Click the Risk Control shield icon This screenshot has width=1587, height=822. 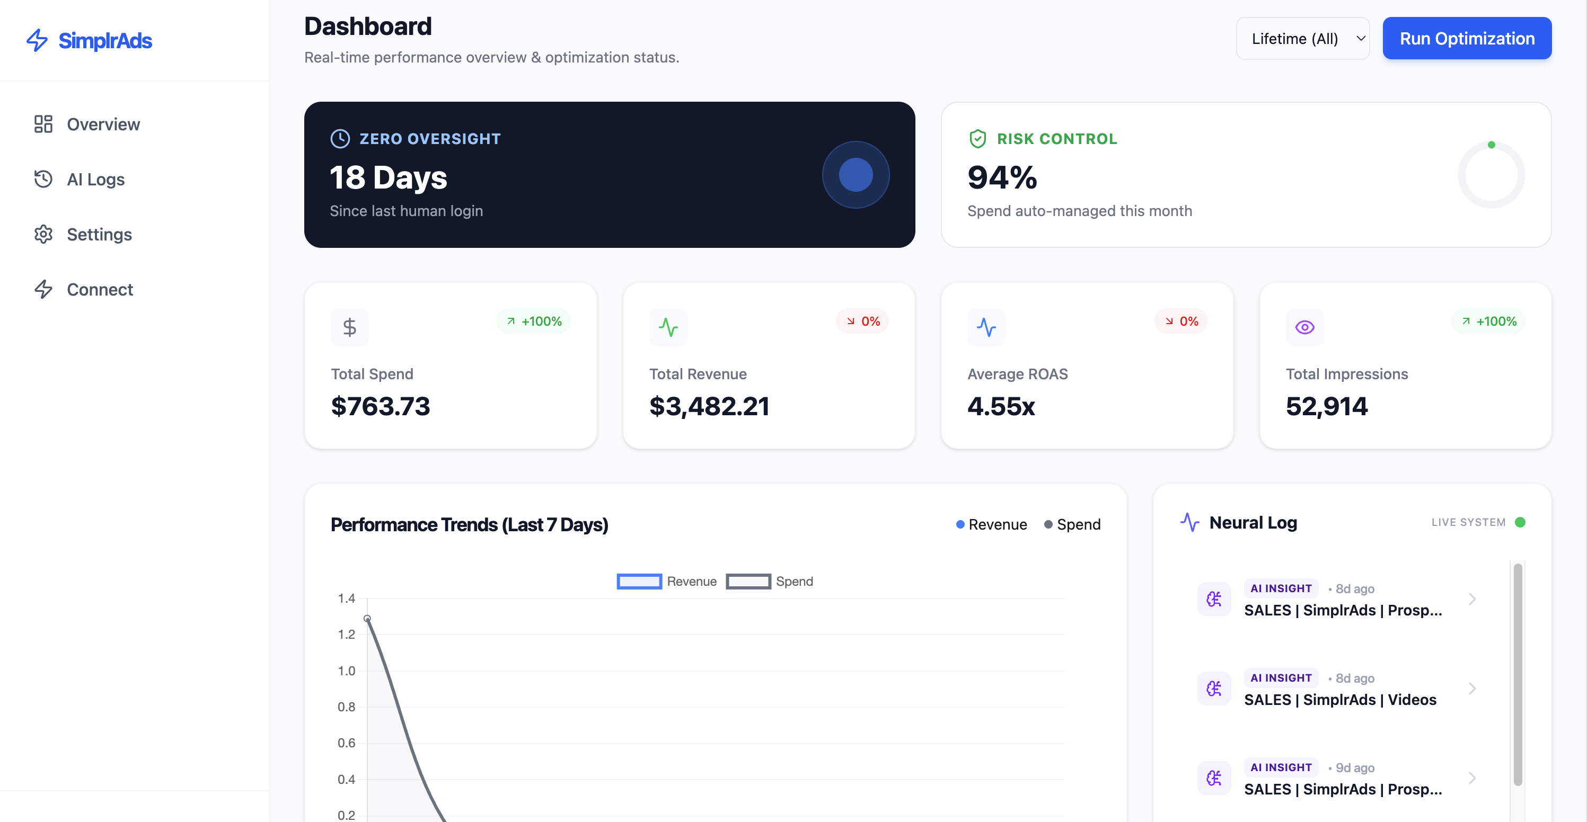point(977,139)
